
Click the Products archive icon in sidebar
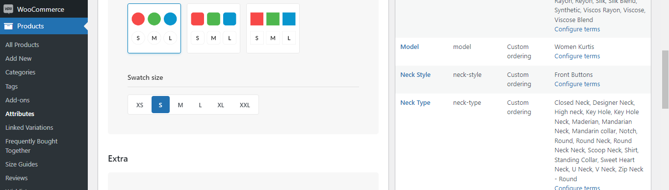coord(9,26)
